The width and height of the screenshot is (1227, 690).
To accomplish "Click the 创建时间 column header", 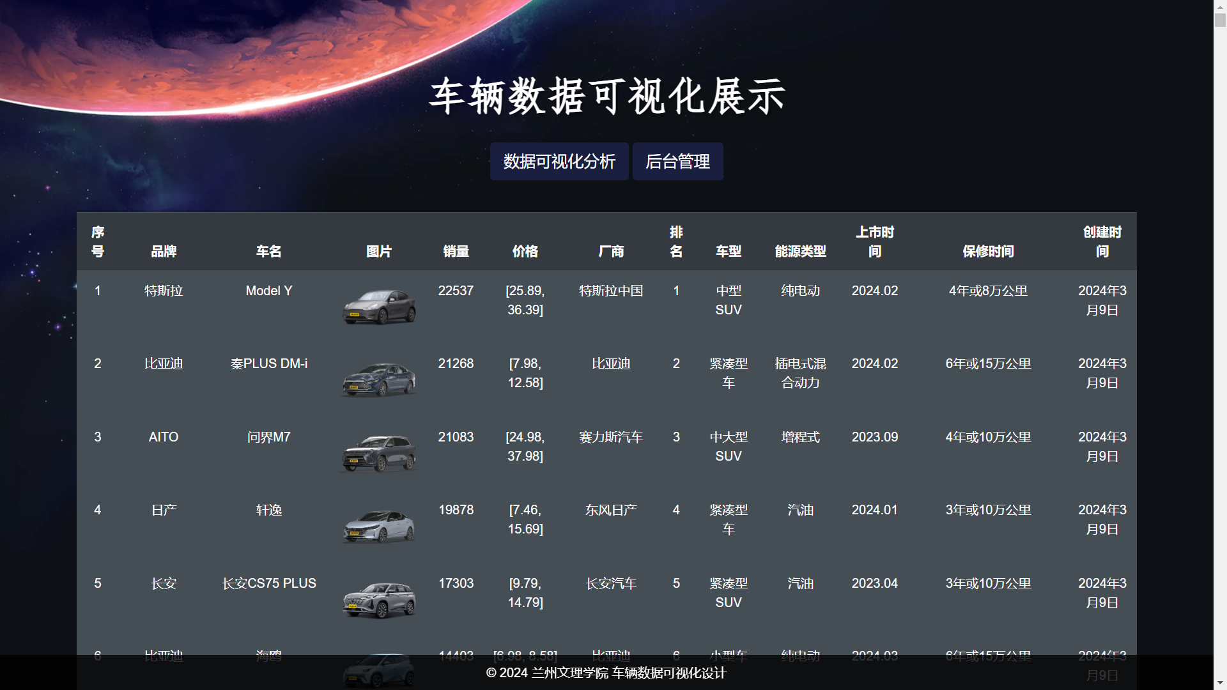I will tap(1102, 241).
